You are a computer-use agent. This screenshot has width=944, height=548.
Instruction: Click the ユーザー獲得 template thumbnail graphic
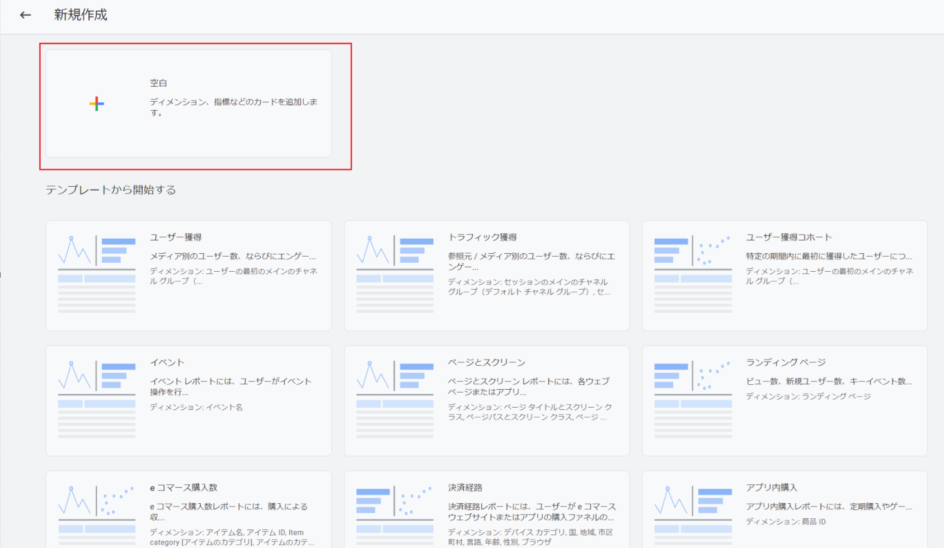click(97, 274)
